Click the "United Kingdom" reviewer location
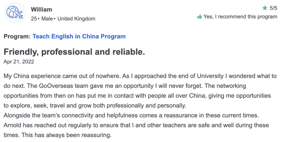 [76, 19]
